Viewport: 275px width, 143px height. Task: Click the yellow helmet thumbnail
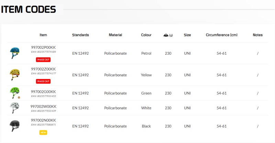coord(15,75)
